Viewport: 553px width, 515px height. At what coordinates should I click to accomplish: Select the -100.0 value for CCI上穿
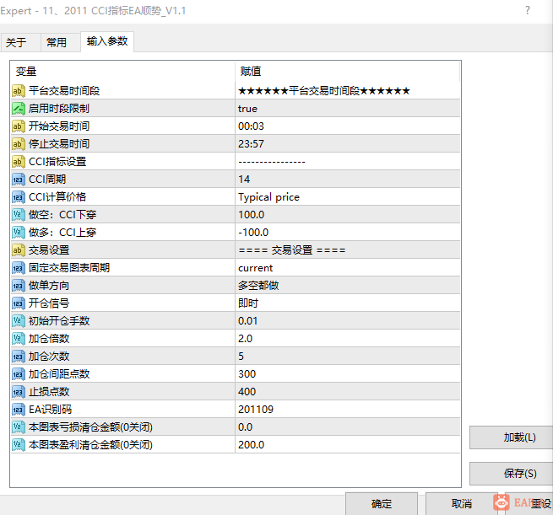coord(347,233)
